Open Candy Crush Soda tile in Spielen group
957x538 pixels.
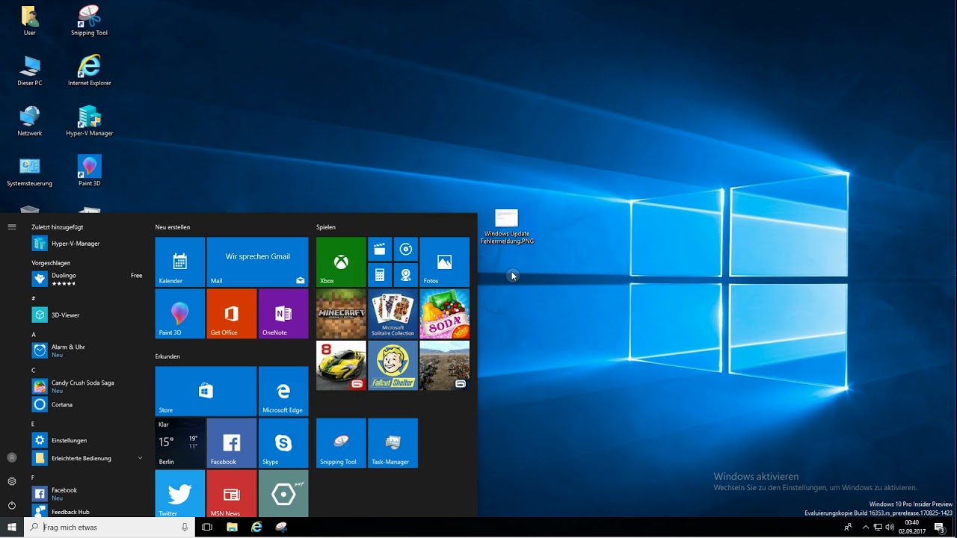click(444, 314)
